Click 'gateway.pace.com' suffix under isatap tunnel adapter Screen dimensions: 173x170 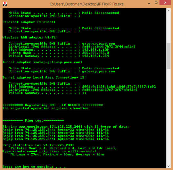tap(99, 71)
